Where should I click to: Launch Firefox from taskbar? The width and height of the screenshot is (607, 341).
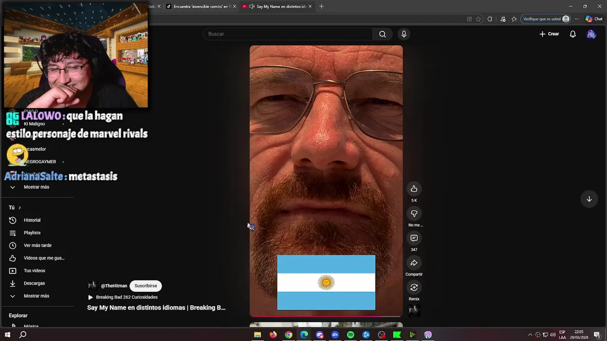click(x=273, y=335)
